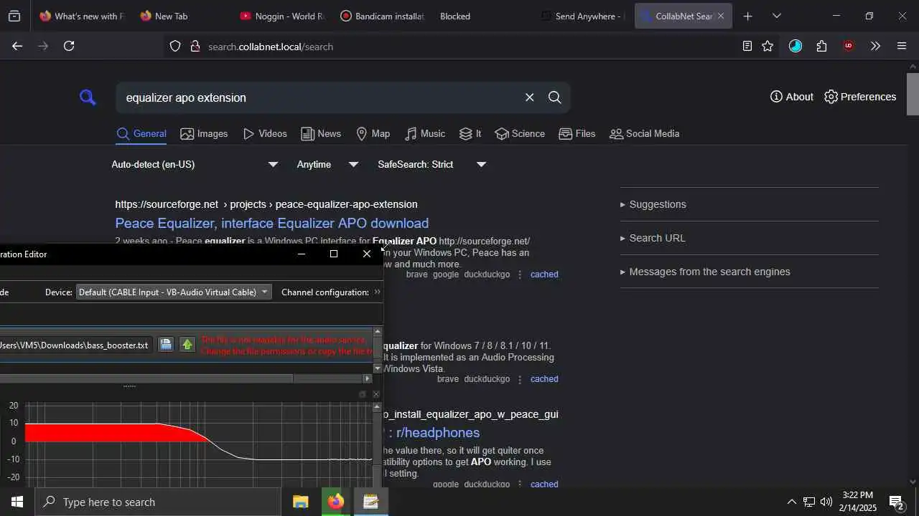919x516 pixels.
Task: Click the browser page vertical scrollbar
Action: click(x=913, y=94)
